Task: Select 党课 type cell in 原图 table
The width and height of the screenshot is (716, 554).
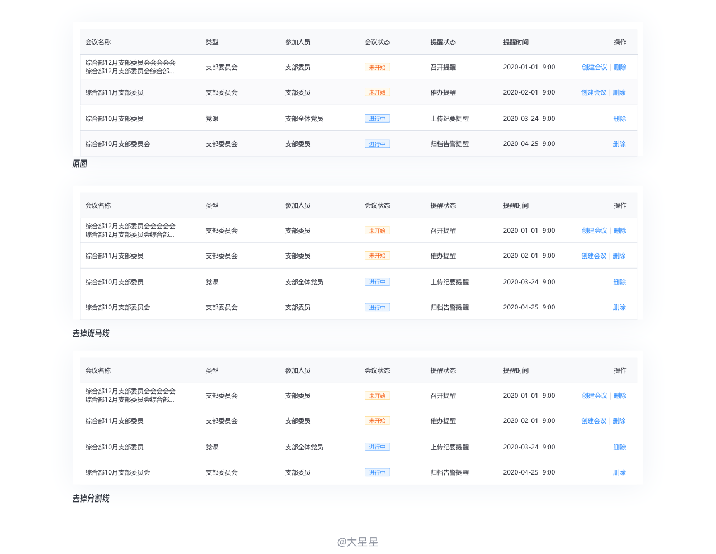Action: 212,119
